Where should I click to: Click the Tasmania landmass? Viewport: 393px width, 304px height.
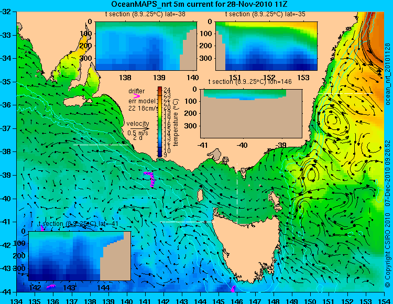click(247, 248)
